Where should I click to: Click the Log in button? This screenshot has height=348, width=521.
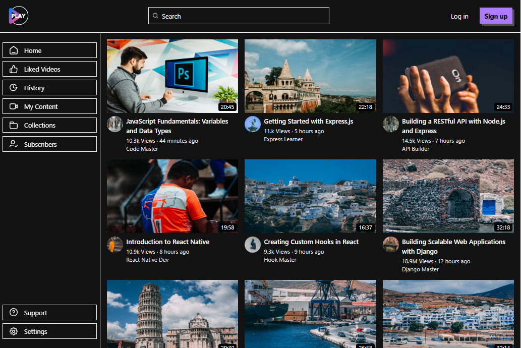[459, 16]
